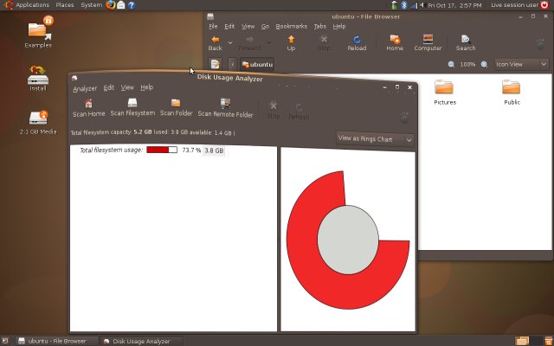Go Back in the File Browser
554x346 pixels.
pos(215,43)
